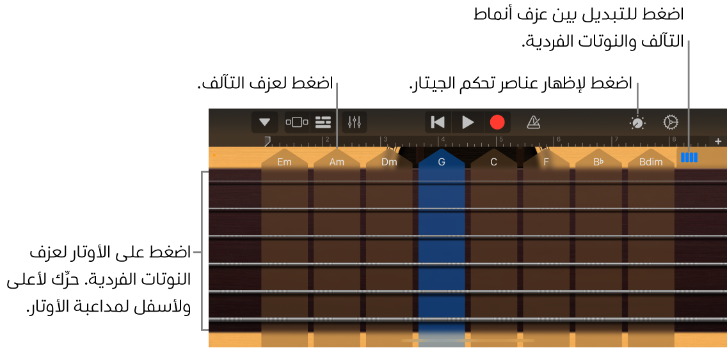Viewport: 727px width, 348px height.
Task: Start recording with the red button
Action: (497, 122)
